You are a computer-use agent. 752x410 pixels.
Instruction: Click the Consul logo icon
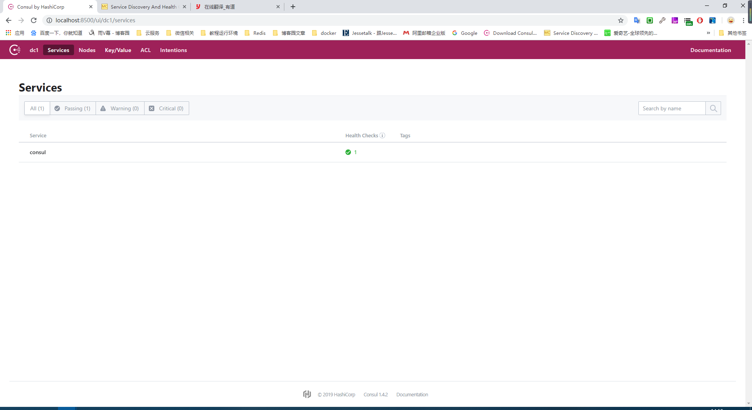pyautogui.click(x=15, y=50)
